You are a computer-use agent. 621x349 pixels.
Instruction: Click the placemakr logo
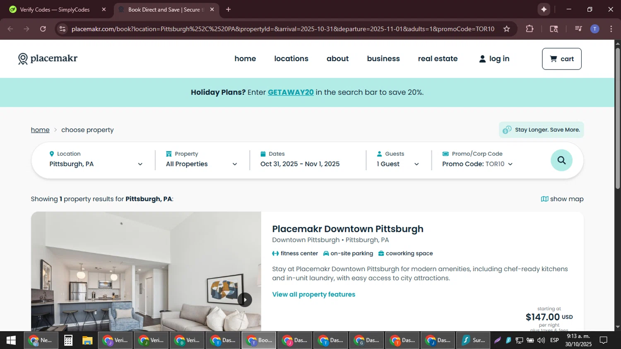[48, 59]
